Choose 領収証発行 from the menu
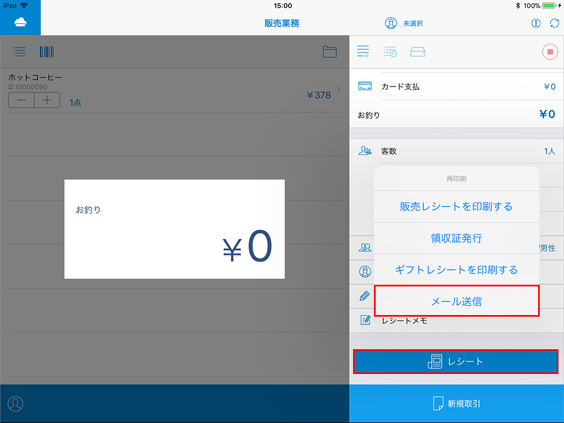The height and width of the screenshot is (423, 564). click(457, 238)
